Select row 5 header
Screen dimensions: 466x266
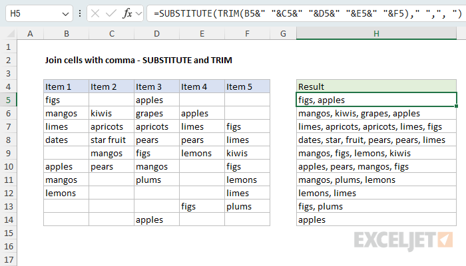coord(8,100)
